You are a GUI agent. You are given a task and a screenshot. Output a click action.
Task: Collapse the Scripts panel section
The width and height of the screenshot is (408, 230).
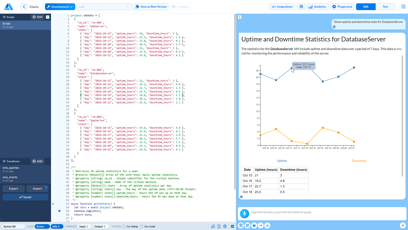[x=4, y=17]
